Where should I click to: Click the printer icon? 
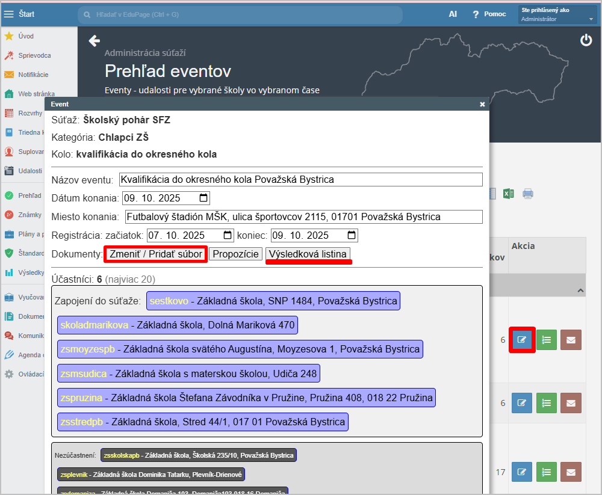[x=528, y=194]
